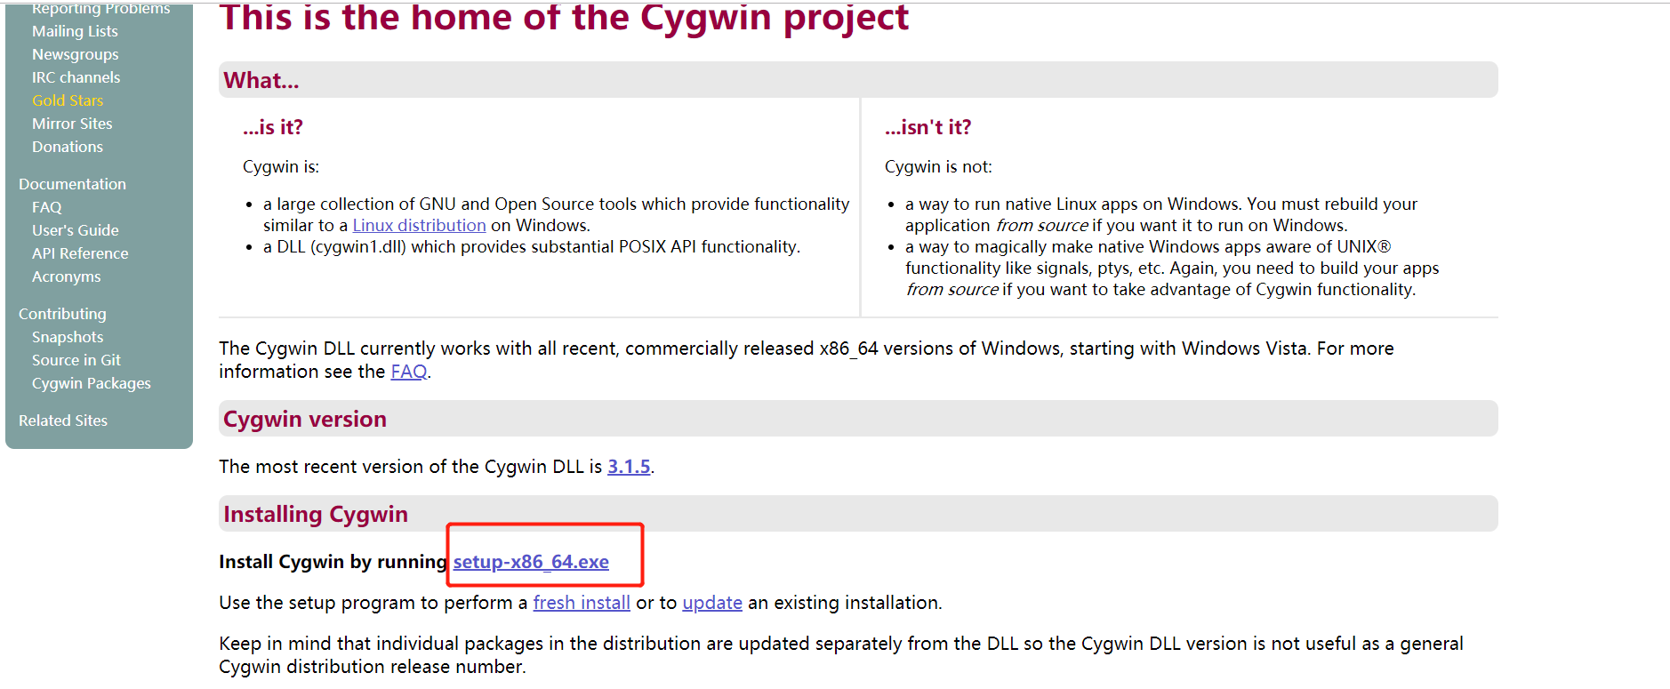Select Newsgroups from the sidebar
1670x689 pixels.
point(76,53)
